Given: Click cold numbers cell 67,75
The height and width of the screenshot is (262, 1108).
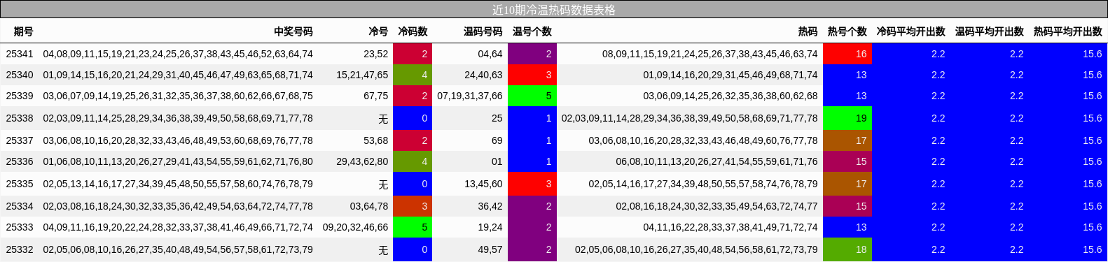Looking at the screenshot, I should click(x=375, y=96).
